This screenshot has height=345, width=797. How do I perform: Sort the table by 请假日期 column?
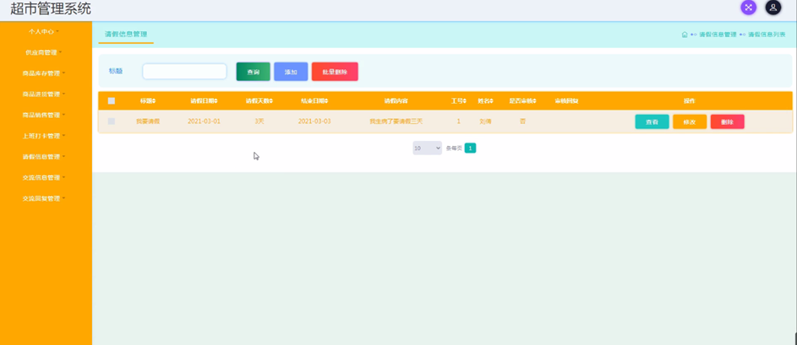tap(202, 101)
